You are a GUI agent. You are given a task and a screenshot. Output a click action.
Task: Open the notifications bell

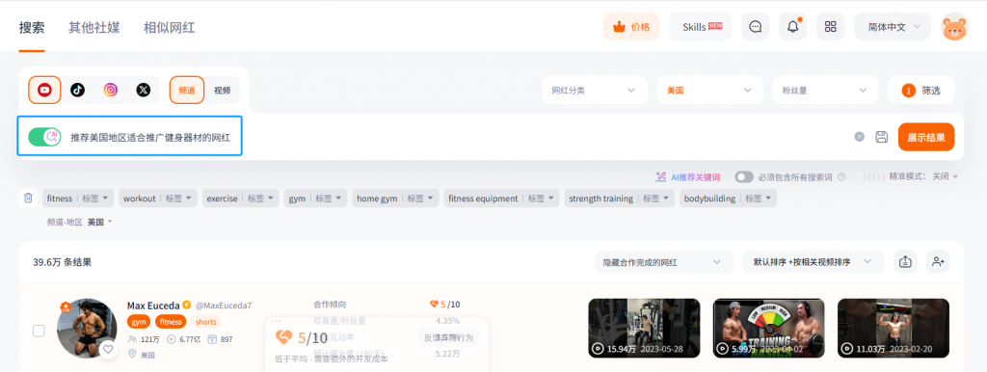[793, 26]
